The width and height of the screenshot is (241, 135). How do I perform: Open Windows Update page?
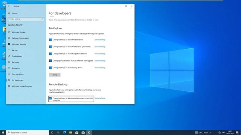pos(18,32)
